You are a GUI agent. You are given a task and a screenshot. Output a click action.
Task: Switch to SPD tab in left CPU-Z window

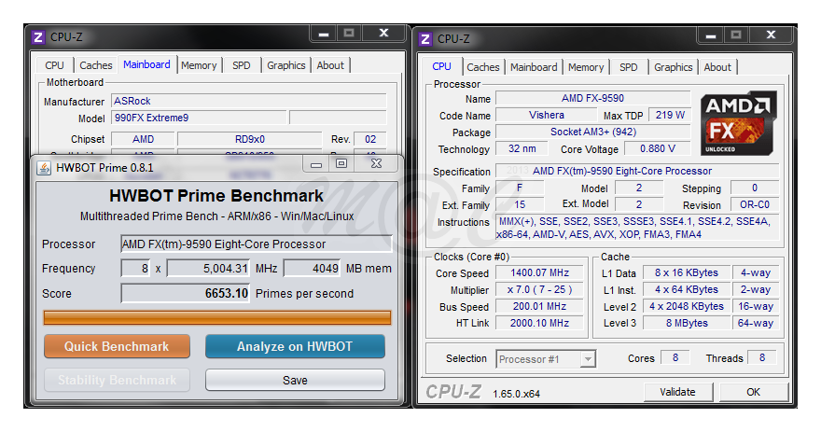click(x=242, y=65)
